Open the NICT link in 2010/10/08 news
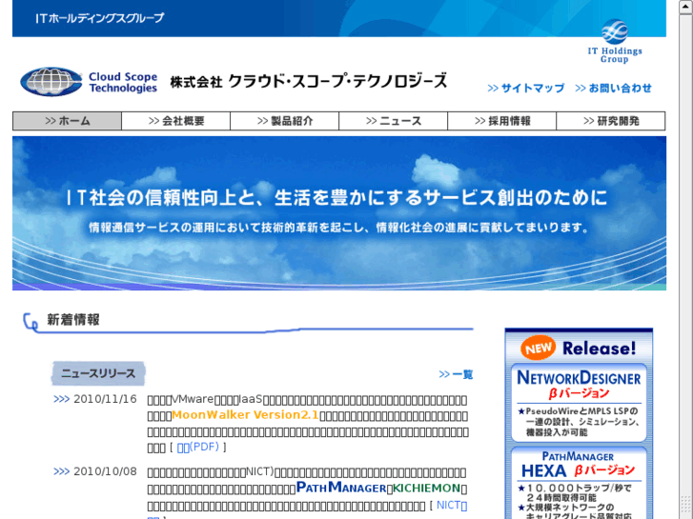 pos(452,505)
